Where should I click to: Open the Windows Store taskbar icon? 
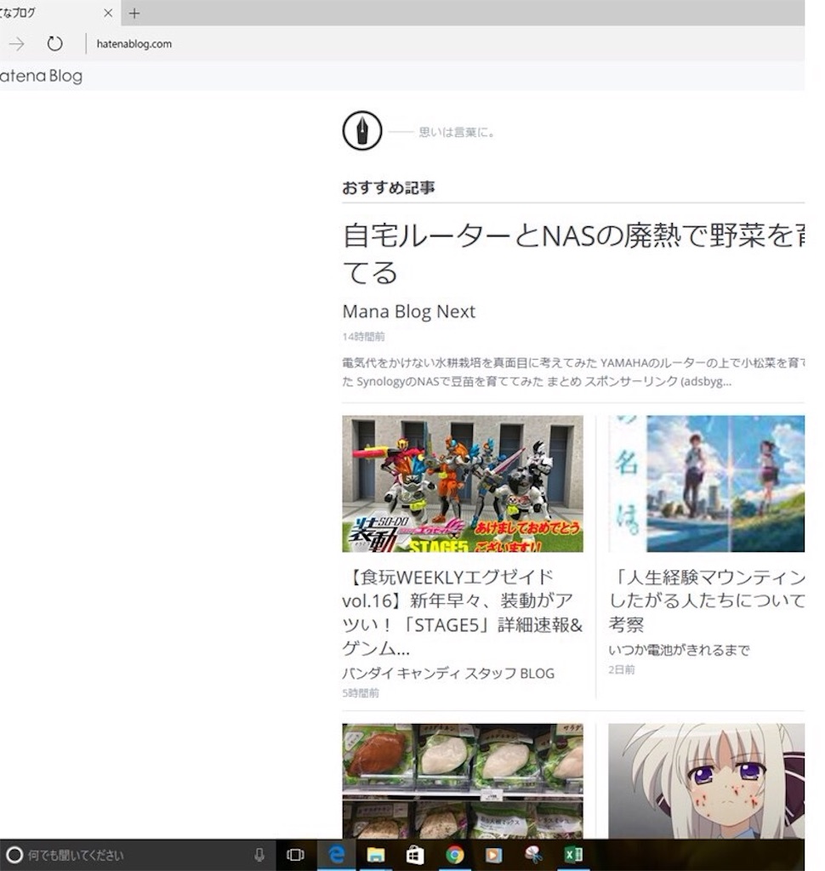(x=414, y=855)
